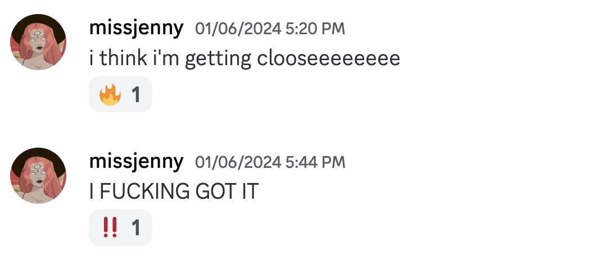The height and width of the screenshot is (256, 616).
Task: Toggle the fire reaction on the first message
Action: [120, 94]
